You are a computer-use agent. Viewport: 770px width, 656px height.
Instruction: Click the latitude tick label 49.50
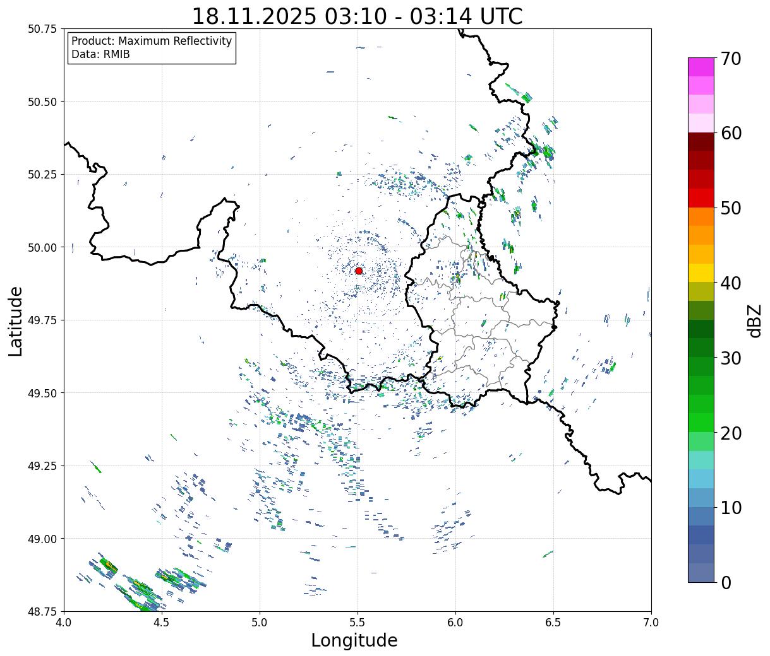pos(42,393)
